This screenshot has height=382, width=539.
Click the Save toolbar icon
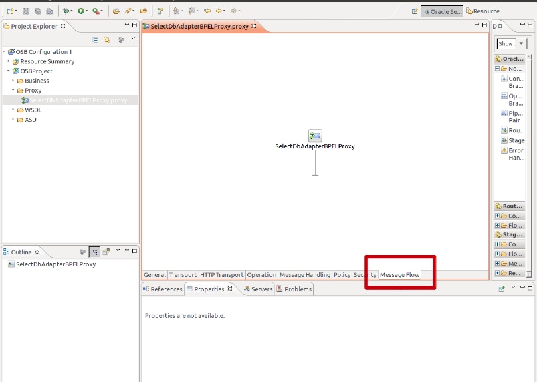[26, 11]
